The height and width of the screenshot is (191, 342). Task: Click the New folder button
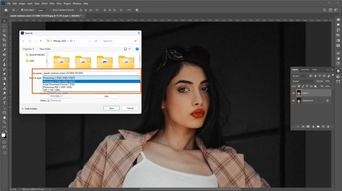45,49
